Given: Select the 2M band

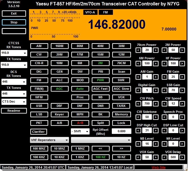Looking at the screenshot, I should 100,63.
